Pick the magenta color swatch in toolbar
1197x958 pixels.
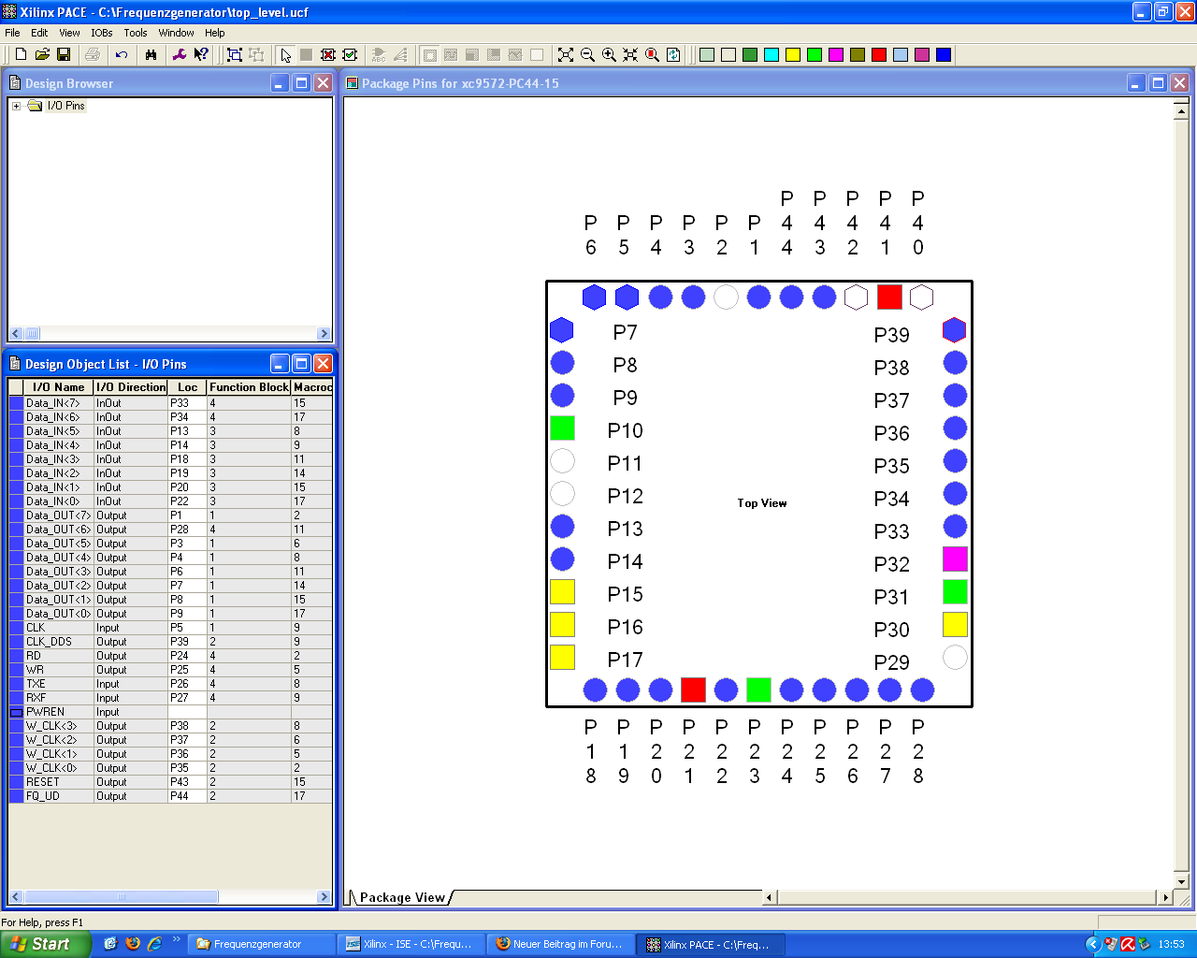(x=836, y=55)
